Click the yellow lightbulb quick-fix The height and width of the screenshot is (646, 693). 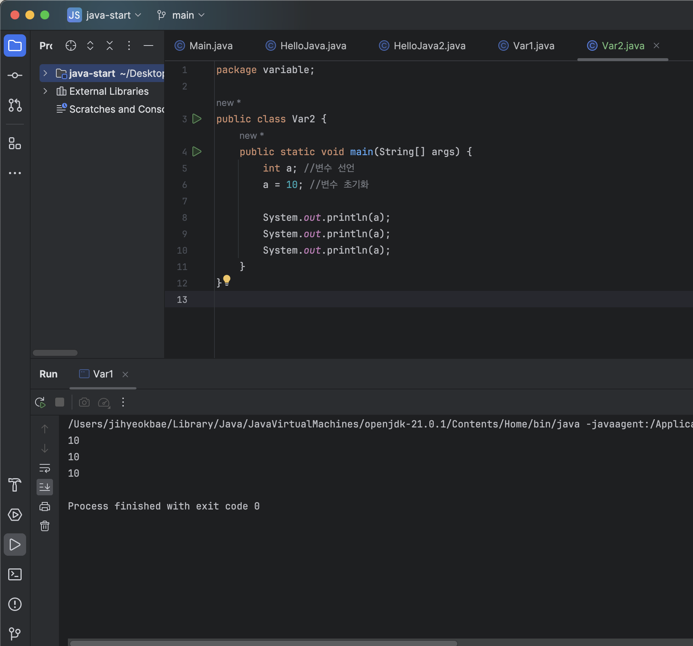[227, 280]
